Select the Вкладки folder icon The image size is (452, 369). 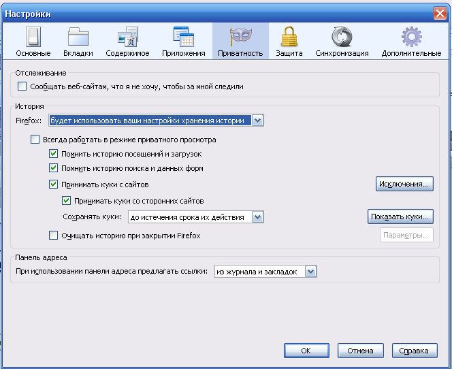tap(78, 37)
